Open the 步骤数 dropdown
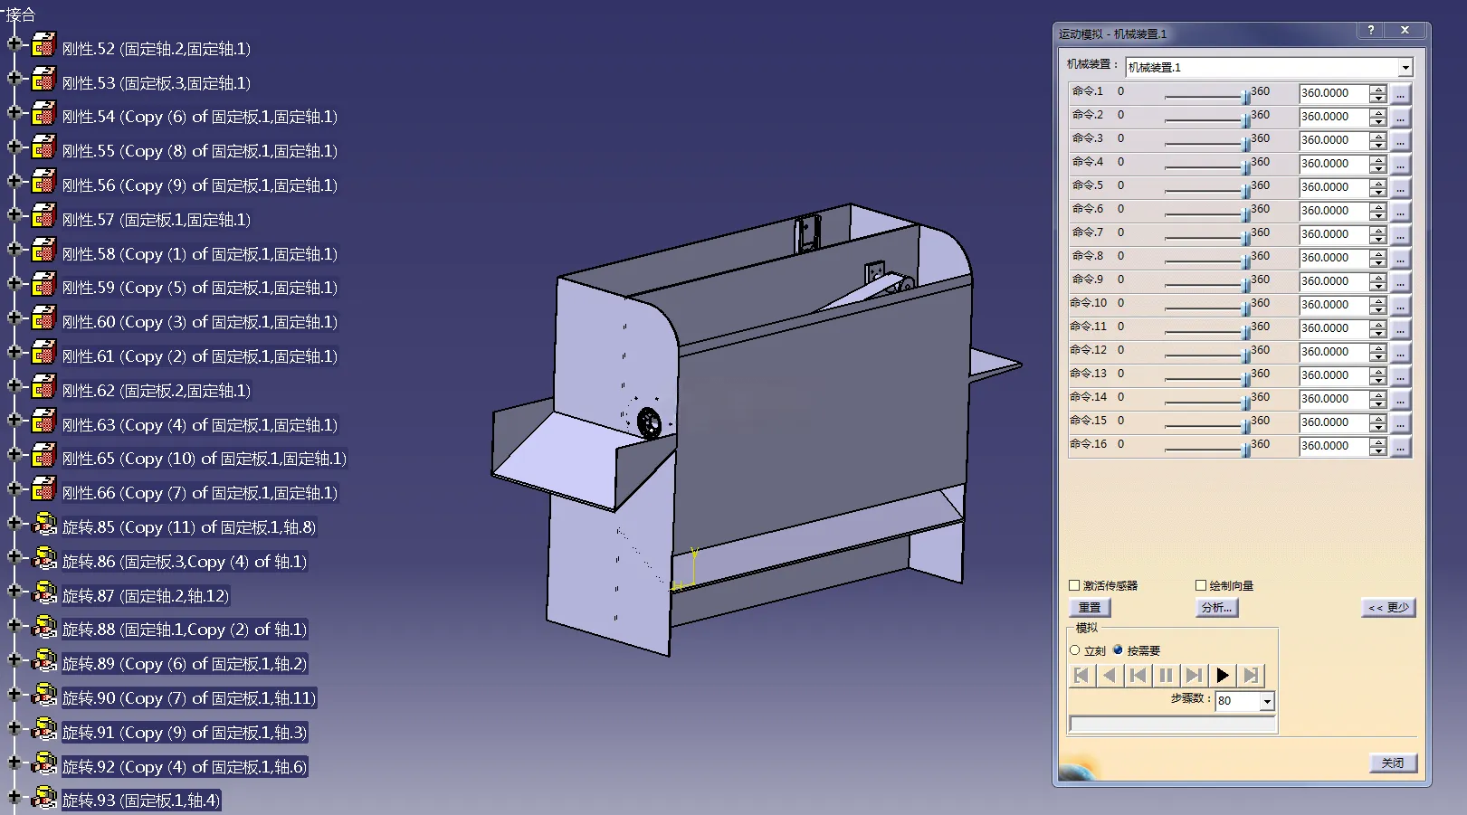 tap(1267, 701)
